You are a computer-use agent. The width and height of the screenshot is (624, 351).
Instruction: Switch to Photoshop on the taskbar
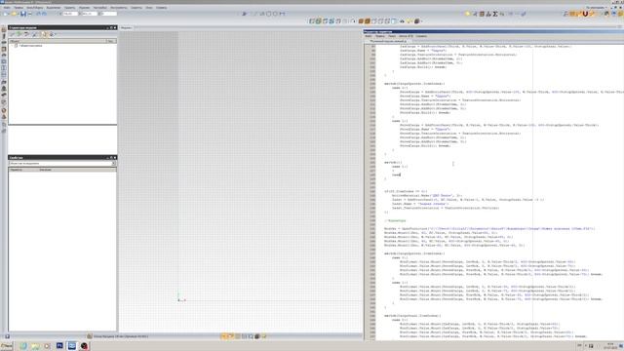[59, 345]
